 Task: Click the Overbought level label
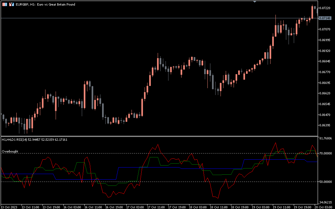pos(10,152)
